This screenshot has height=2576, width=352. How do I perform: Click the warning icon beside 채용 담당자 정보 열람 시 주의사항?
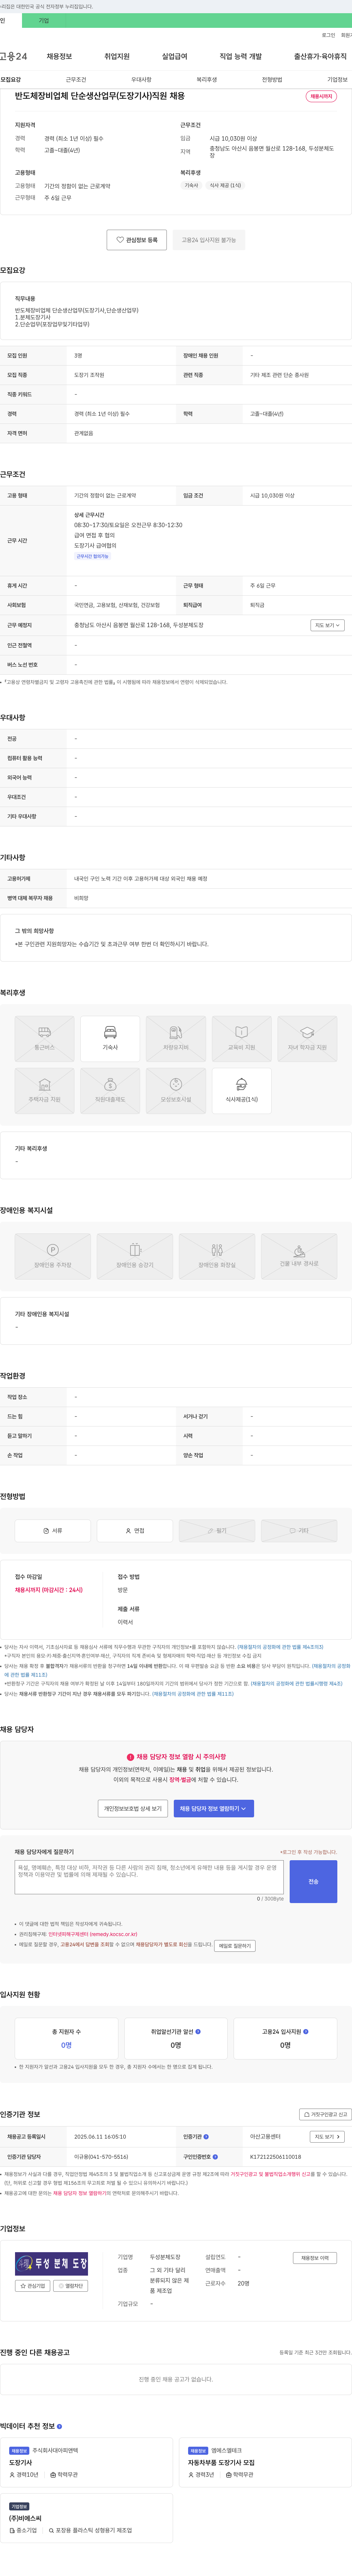[130, 1757]
